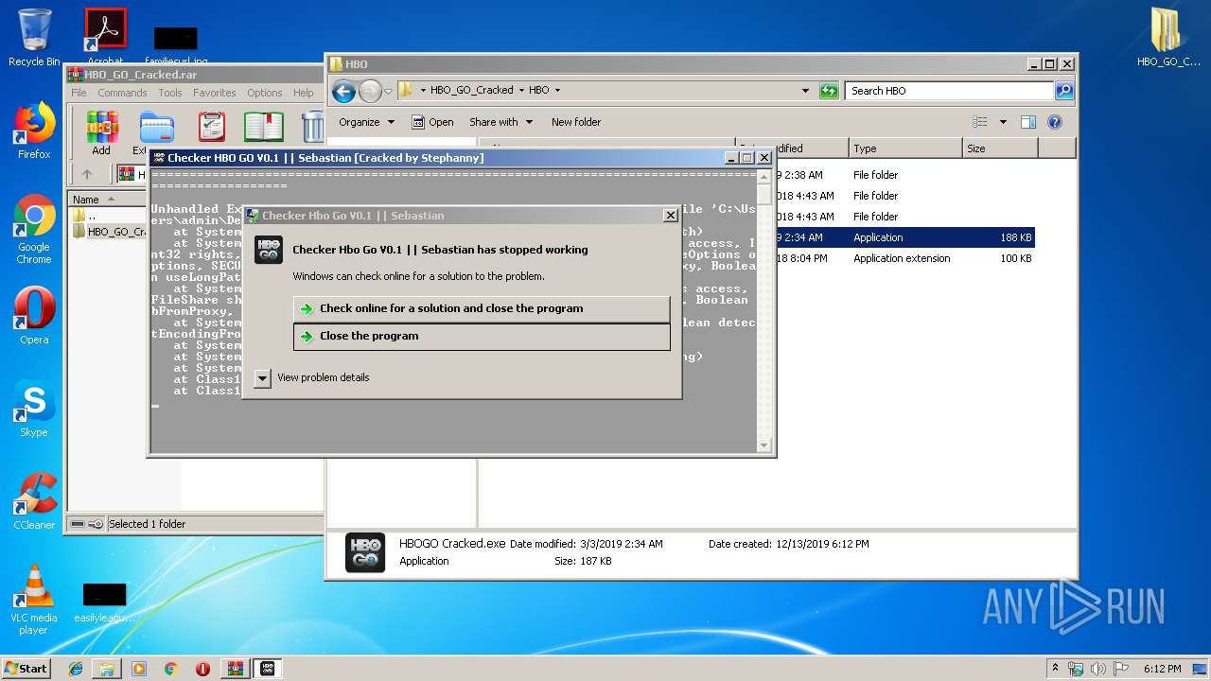Toggle the preview pane icon
The width and height of the screenshot is (1211, 681).
pos(1028,122)
